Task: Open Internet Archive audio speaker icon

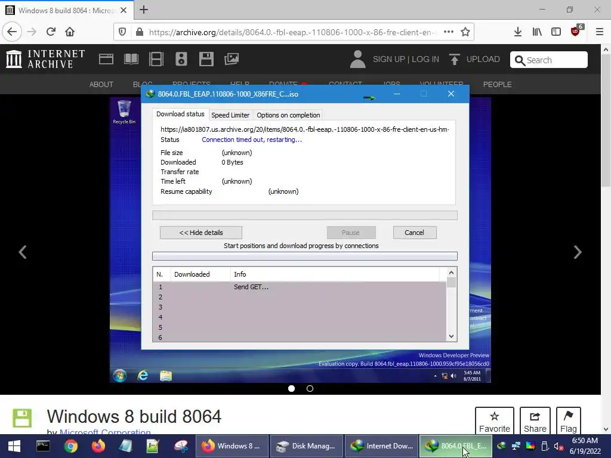Action: pos(181,59)
